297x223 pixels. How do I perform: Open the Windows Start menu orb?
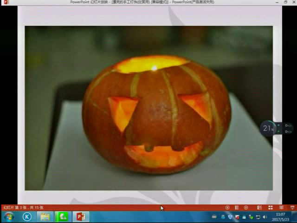click(x=9, y=217)
